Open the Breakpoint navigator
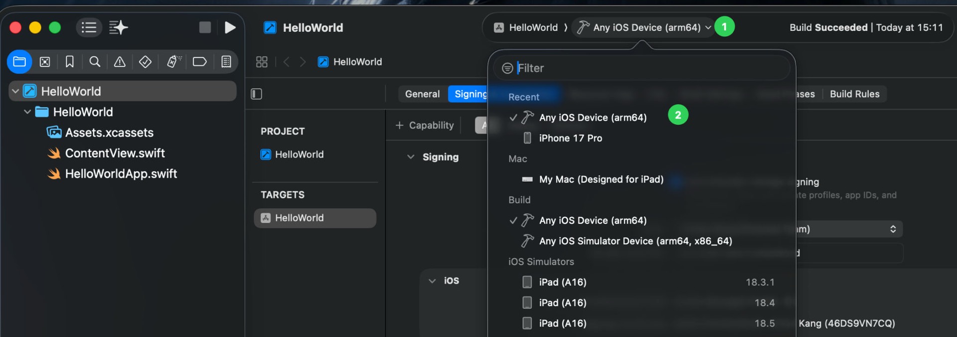 (x=199, y=62)
